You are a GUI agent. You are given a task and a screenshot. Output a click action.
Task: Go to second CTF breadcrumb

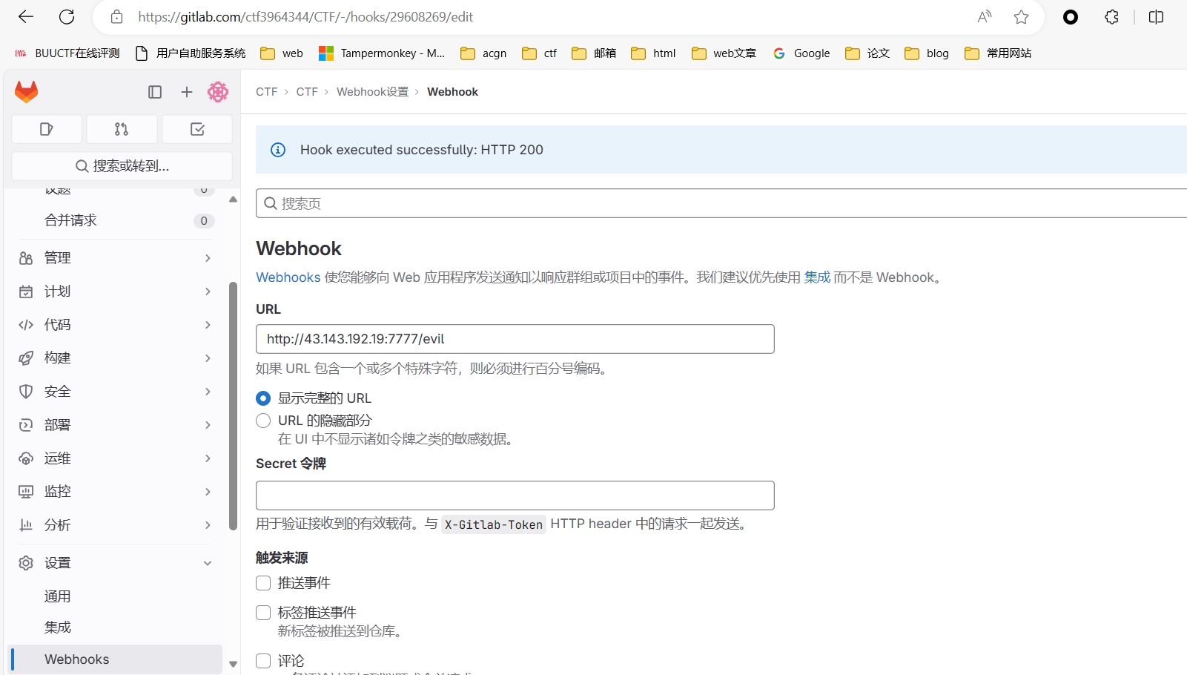pyautogui.click(x=307, y=92)
